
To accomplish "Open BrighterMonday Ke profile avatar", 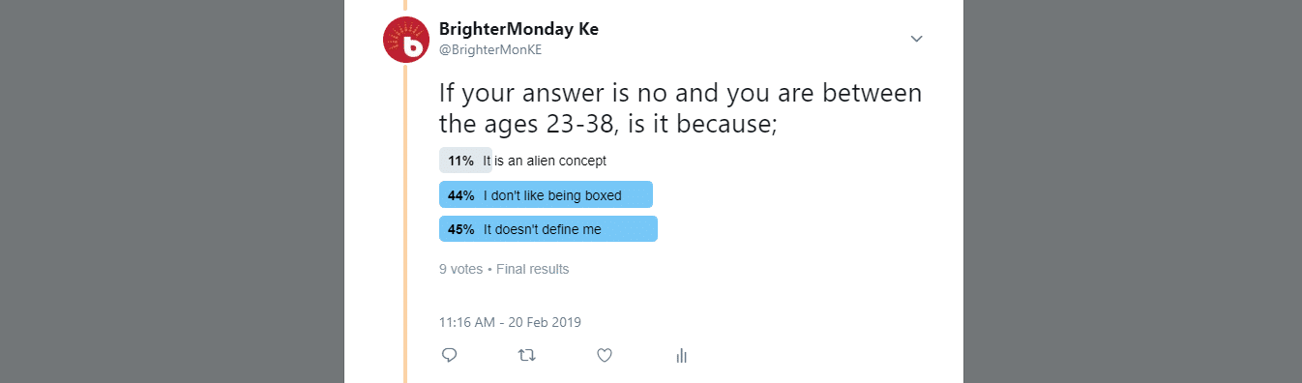I will click(406, 40).
